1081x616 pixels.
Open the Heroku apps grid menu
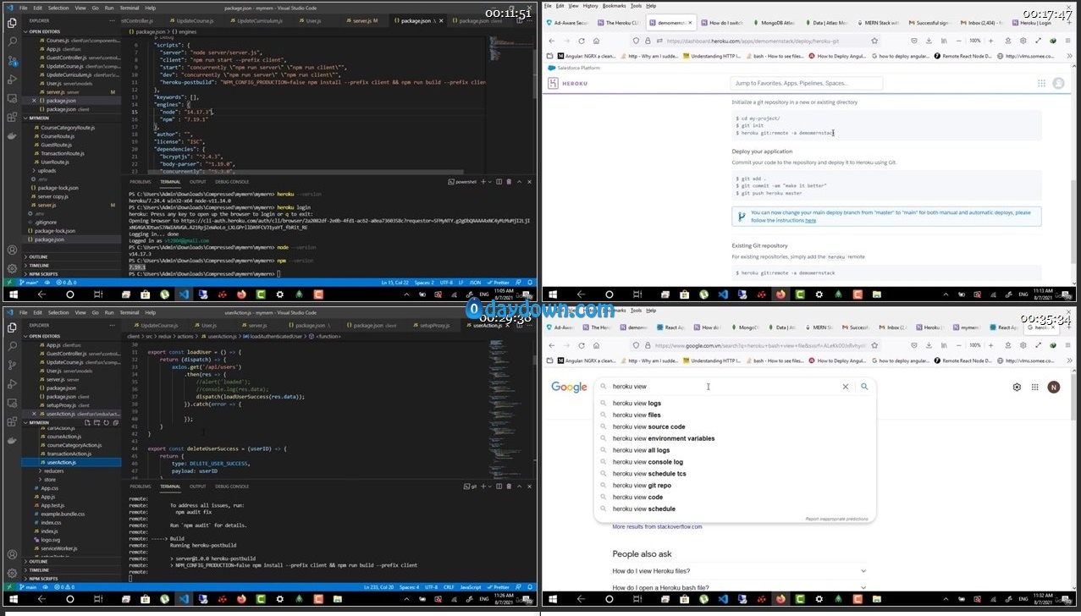[x=1041, y=83]
